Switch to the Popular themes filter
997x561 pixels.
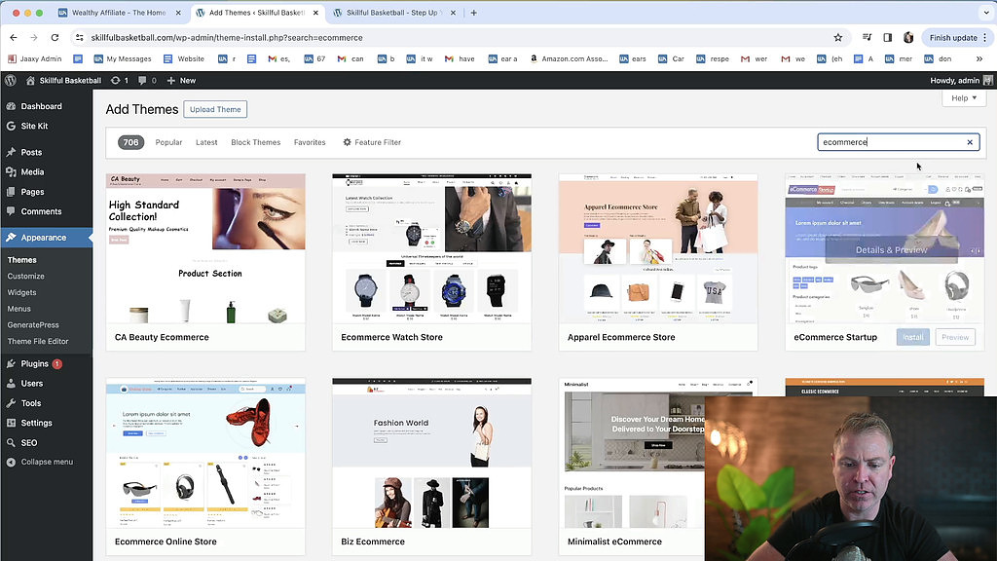168,142
